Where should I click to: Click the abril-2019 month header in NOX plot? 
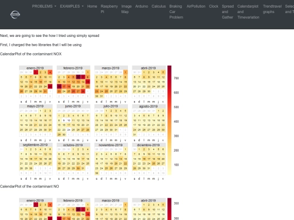(149, 68)
